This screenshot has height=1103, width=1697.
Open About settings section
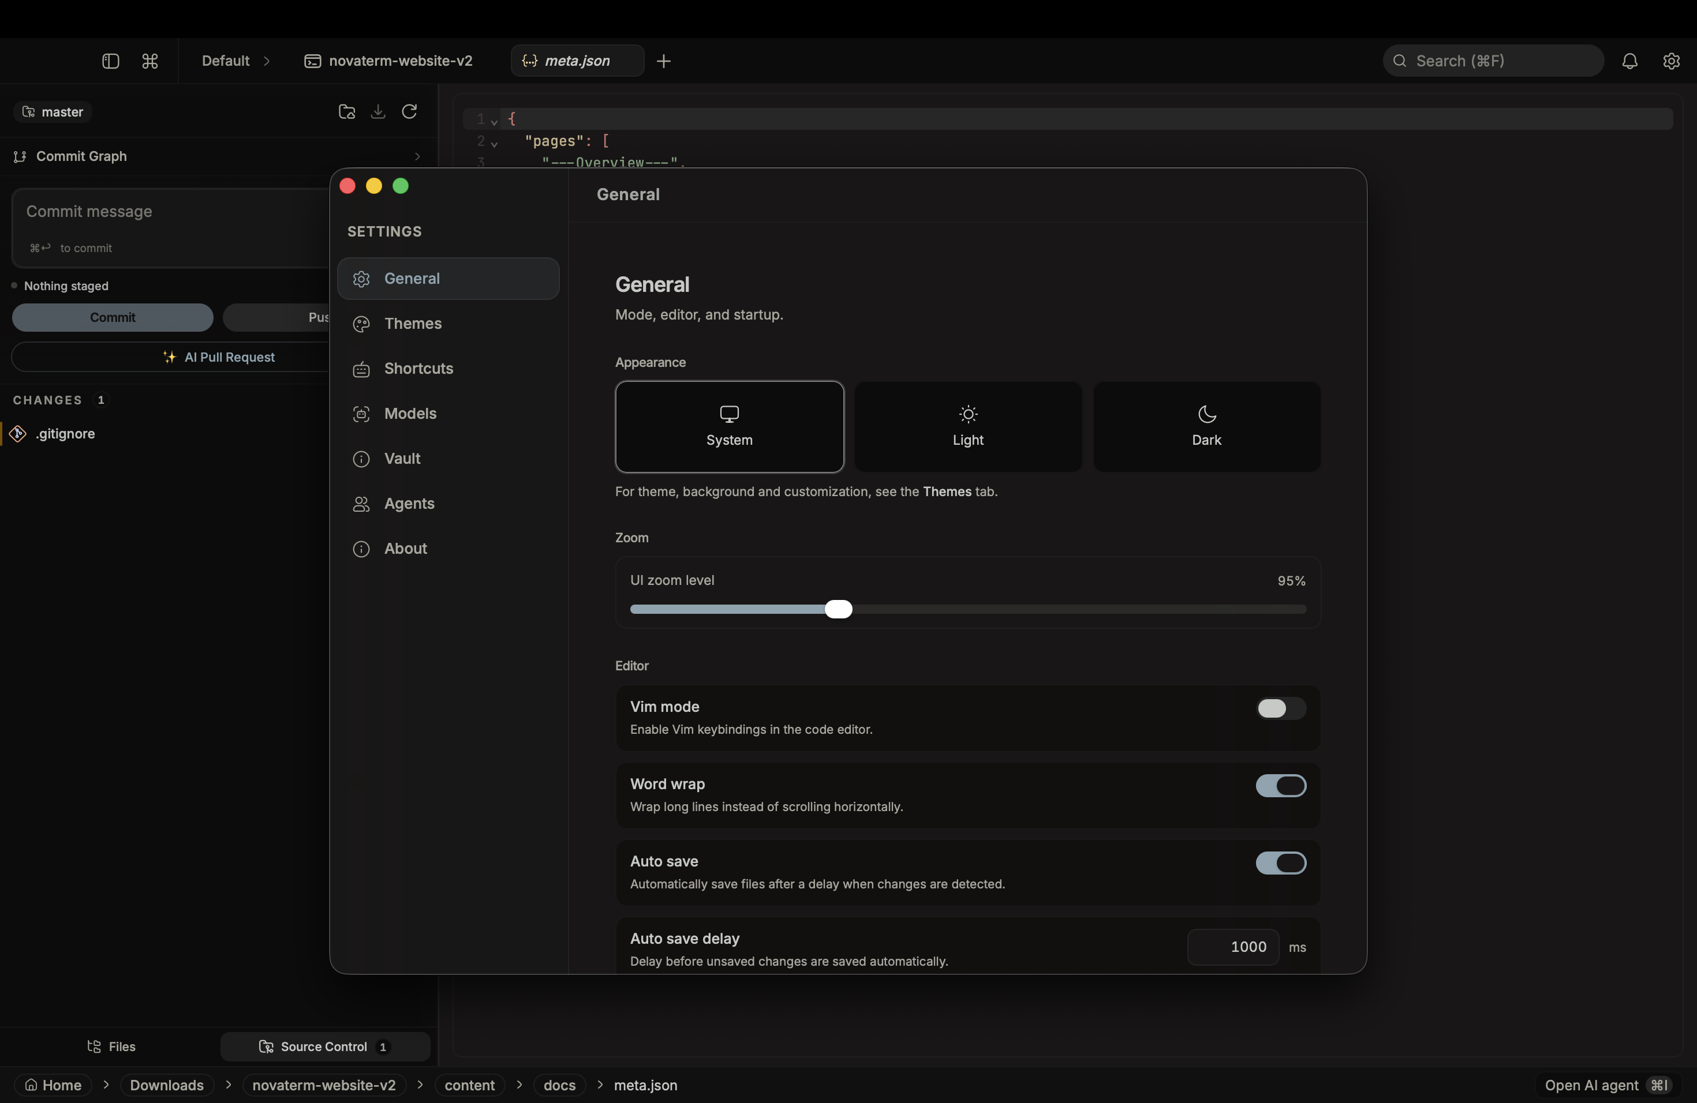(x=448, y=549)
